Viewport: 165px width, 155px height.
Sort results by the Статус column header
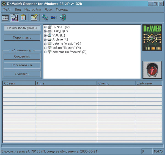point(116,83)
